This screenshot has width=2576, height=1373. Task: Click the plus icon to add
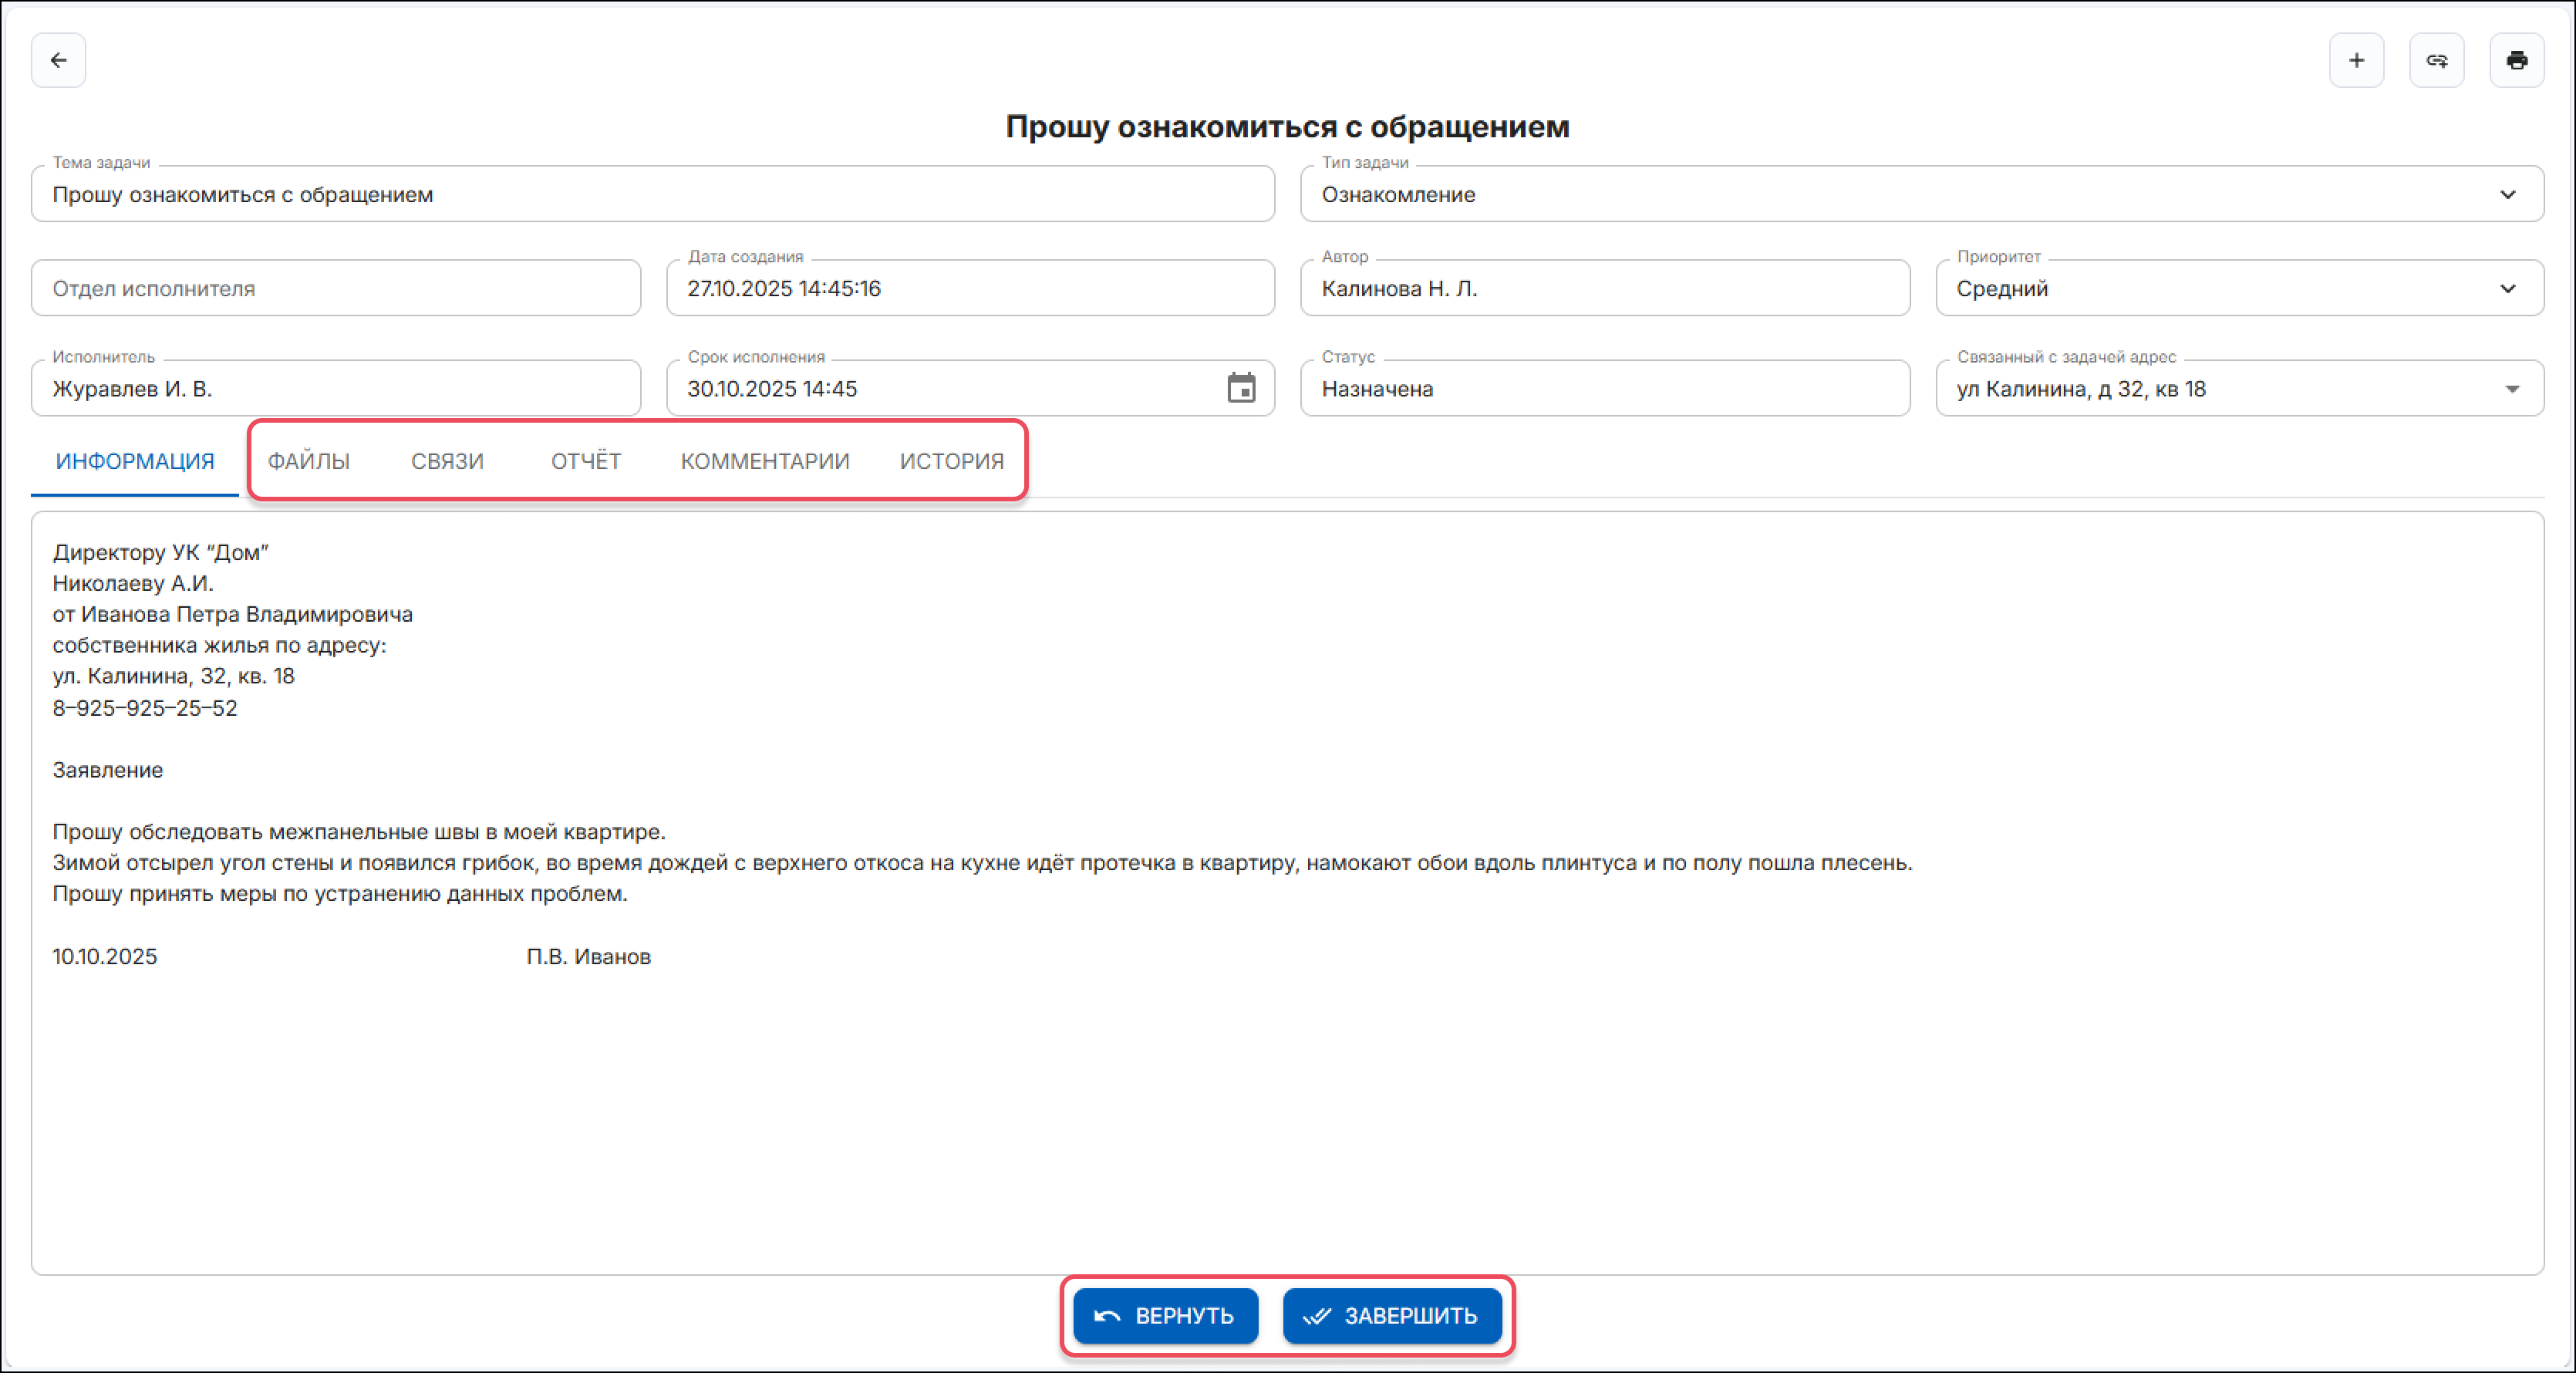(x=2356, y=60)
